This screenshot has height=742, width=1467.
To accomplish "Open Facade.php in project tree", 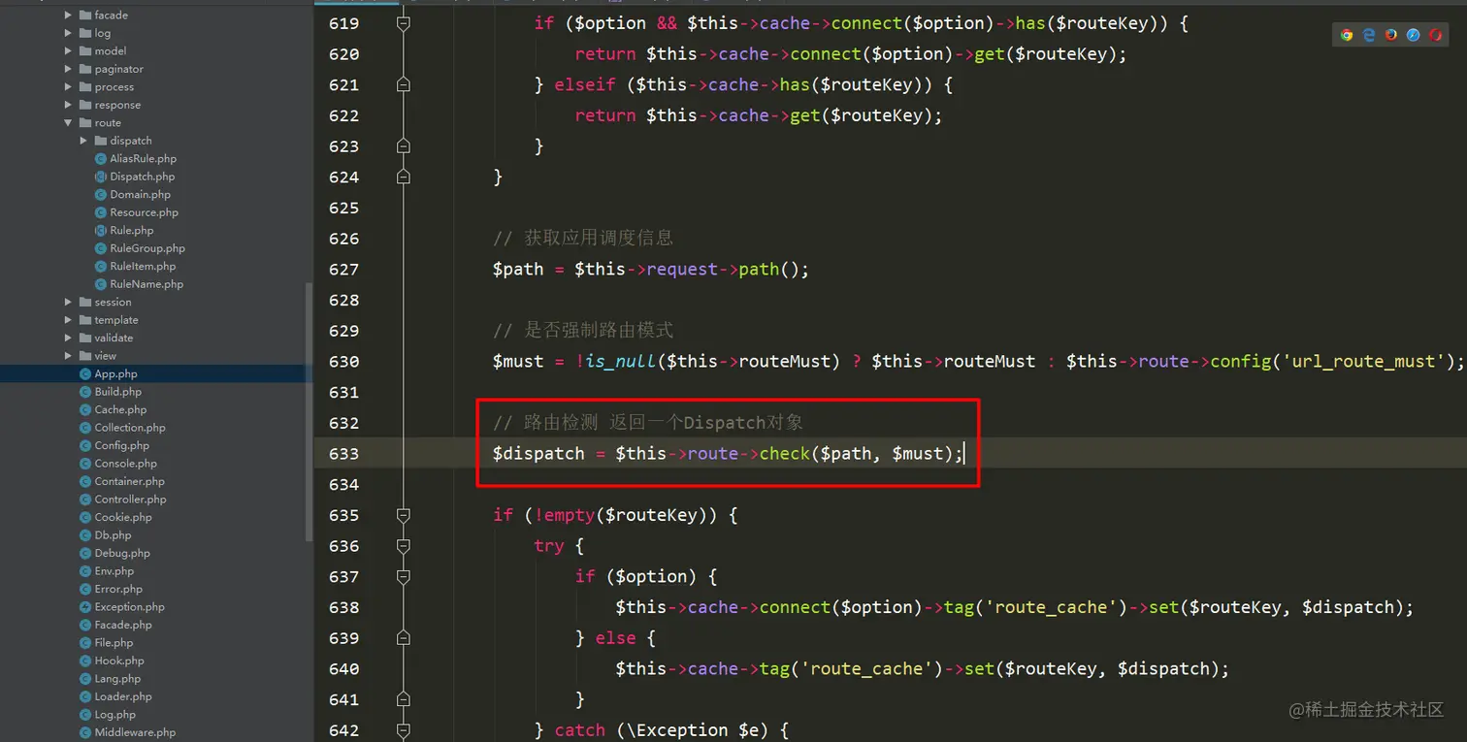I will [122, 626].
